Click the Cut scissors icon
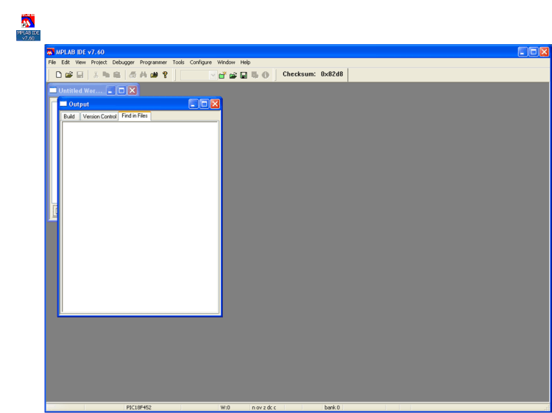The image size is (552, 413). coord(96,74)
